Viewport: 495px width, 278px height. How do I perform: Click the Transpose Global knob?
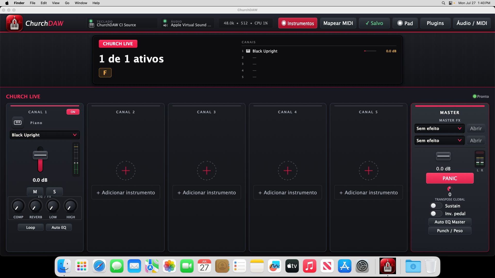coord(450,189)
